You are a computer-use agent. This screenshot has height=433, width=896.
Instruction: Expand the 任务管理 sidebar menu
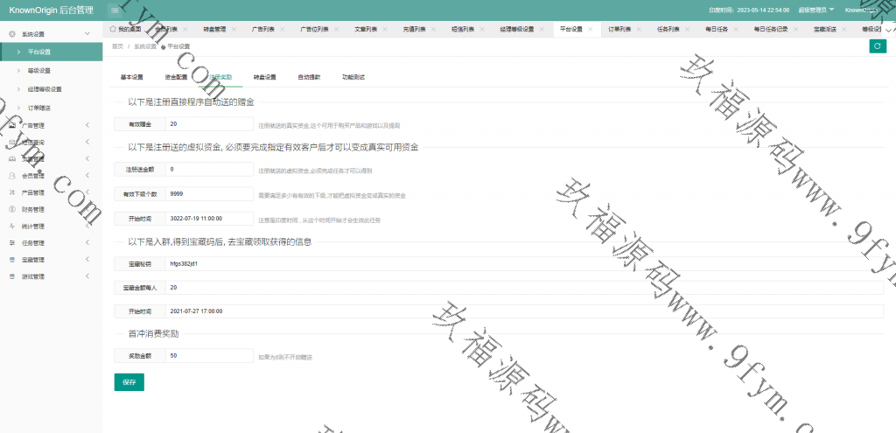point(52,242)
